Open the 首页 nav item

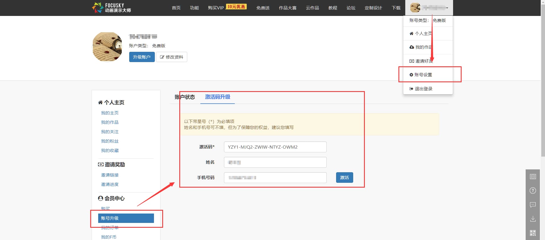(176, 8)
